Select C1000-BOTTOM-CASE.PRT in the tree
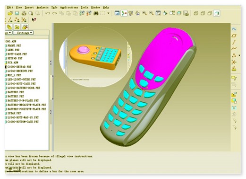Viewport: 246px width, 179px height. point(23,122)
